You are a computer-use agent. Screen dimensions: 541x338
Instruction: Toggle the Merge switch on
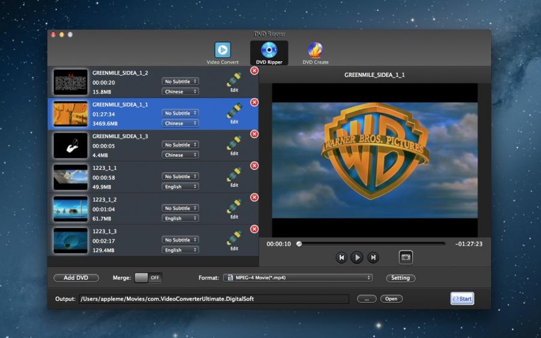point(148,278)
